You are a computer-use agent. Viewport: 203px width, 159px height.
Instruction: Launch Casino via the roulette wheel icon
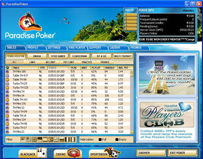coord(68,153)
